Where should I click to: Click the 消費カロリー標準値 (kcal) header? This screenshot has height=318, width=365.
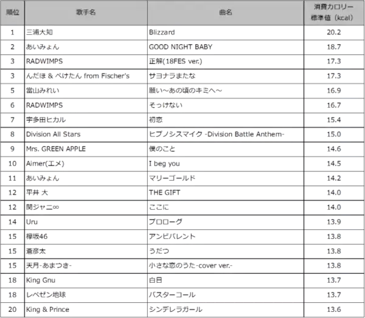click(333, 12)
